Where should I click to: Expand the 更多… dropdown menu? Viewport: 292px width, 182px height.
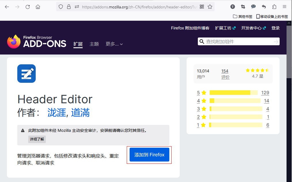click(x=114, y=44)
